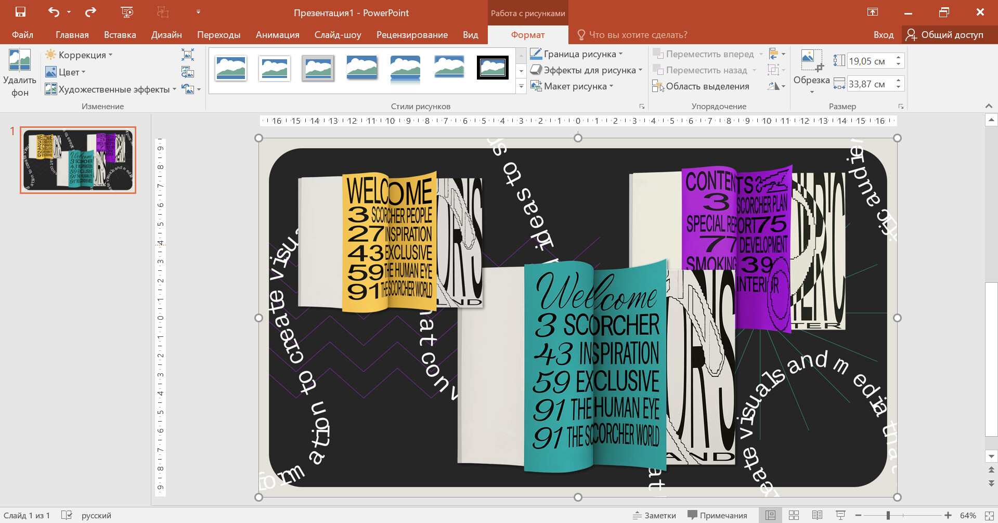998x523 pixels.
Task: Click the Compress Pictures icon
Action: [188, 55]
